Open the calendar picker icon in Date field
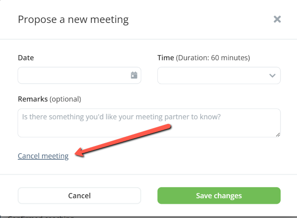Image resolution: width=297 pixels, height=218 pixels. (x=134, y=75)
